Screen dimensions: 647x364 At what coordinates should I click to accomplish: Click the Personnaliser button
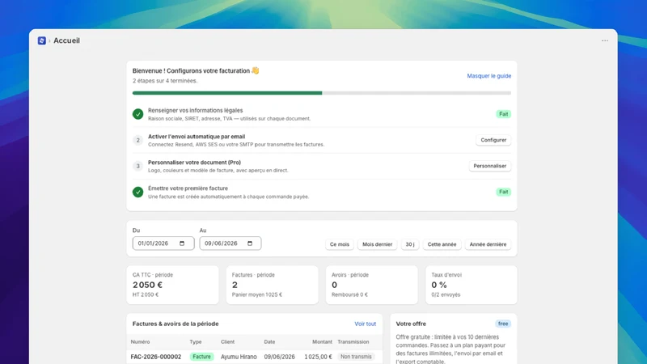click(490, 166)
